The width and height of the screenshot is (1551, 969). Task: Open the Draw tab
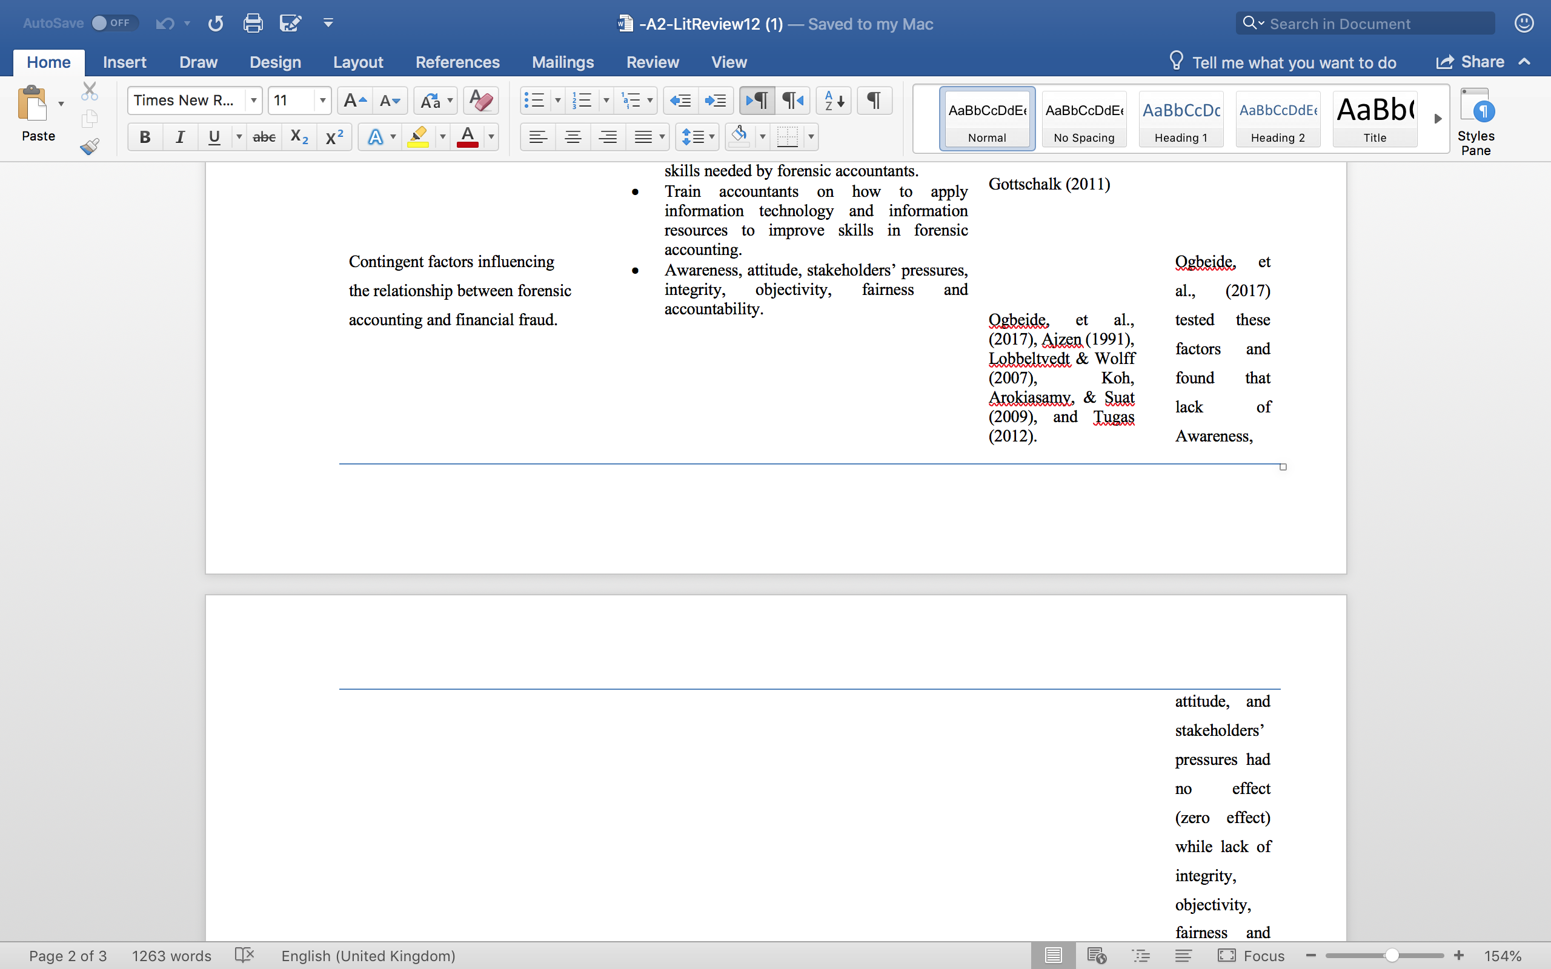pos(198,62)
